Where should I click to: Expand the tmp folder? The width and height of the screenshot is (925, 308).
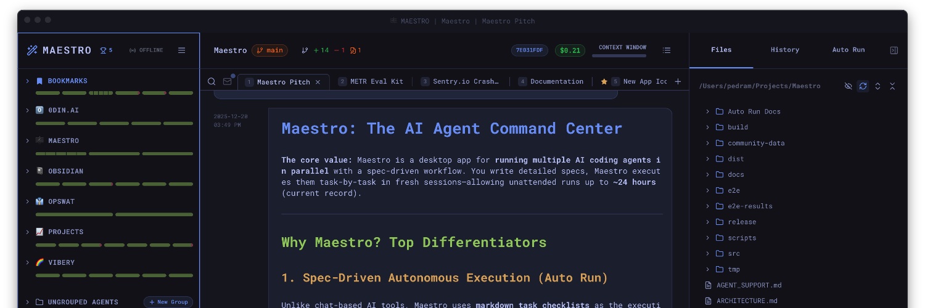coord(707,269)
